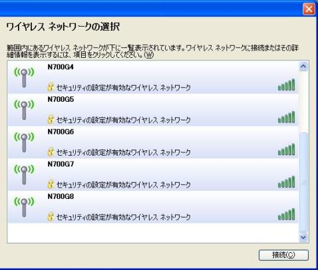Pick the N700G8 network entry
Screen dimensions: 318x270
coord(153,207)
